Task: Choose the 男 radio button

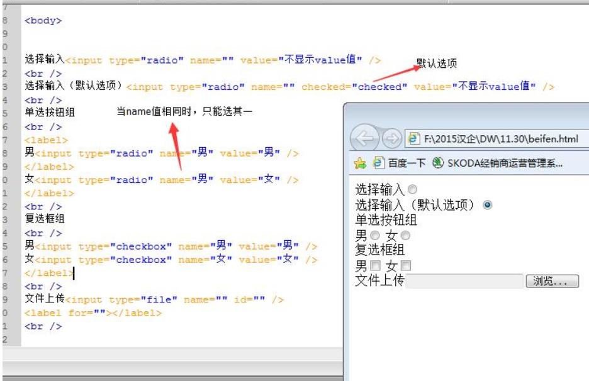Action: coord(375,236)
